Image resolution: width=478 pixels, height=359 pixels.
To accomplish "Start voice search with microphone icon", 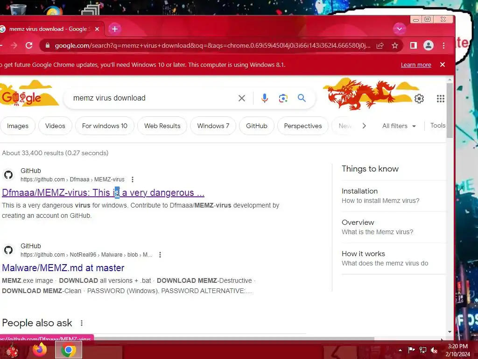I will (x=264, y=98).
